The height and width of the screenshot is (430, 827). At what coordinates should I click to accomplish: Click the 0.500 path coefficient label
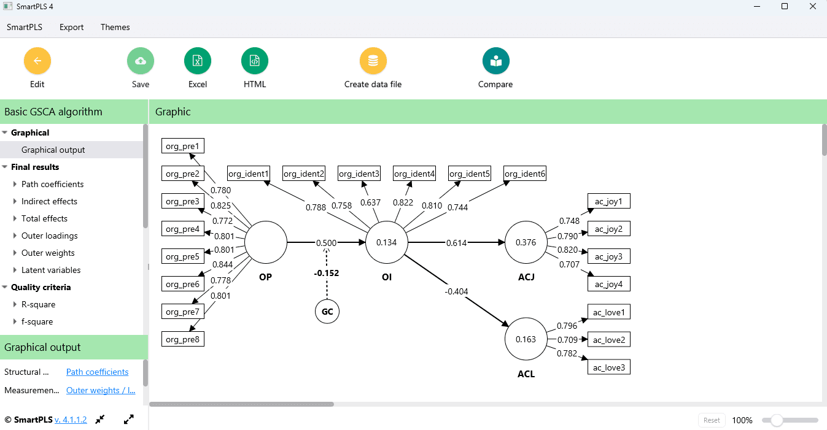click(x=326, y=243)
